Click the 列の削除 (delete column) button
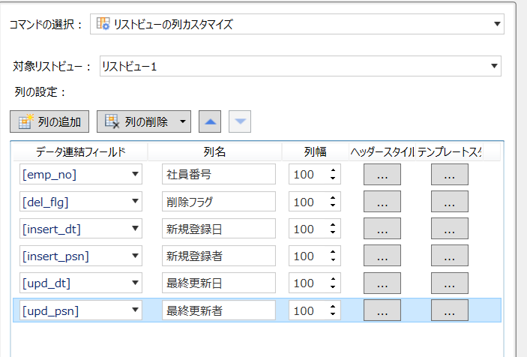This screenshot has width=527, height=357. tap(136, 121)
